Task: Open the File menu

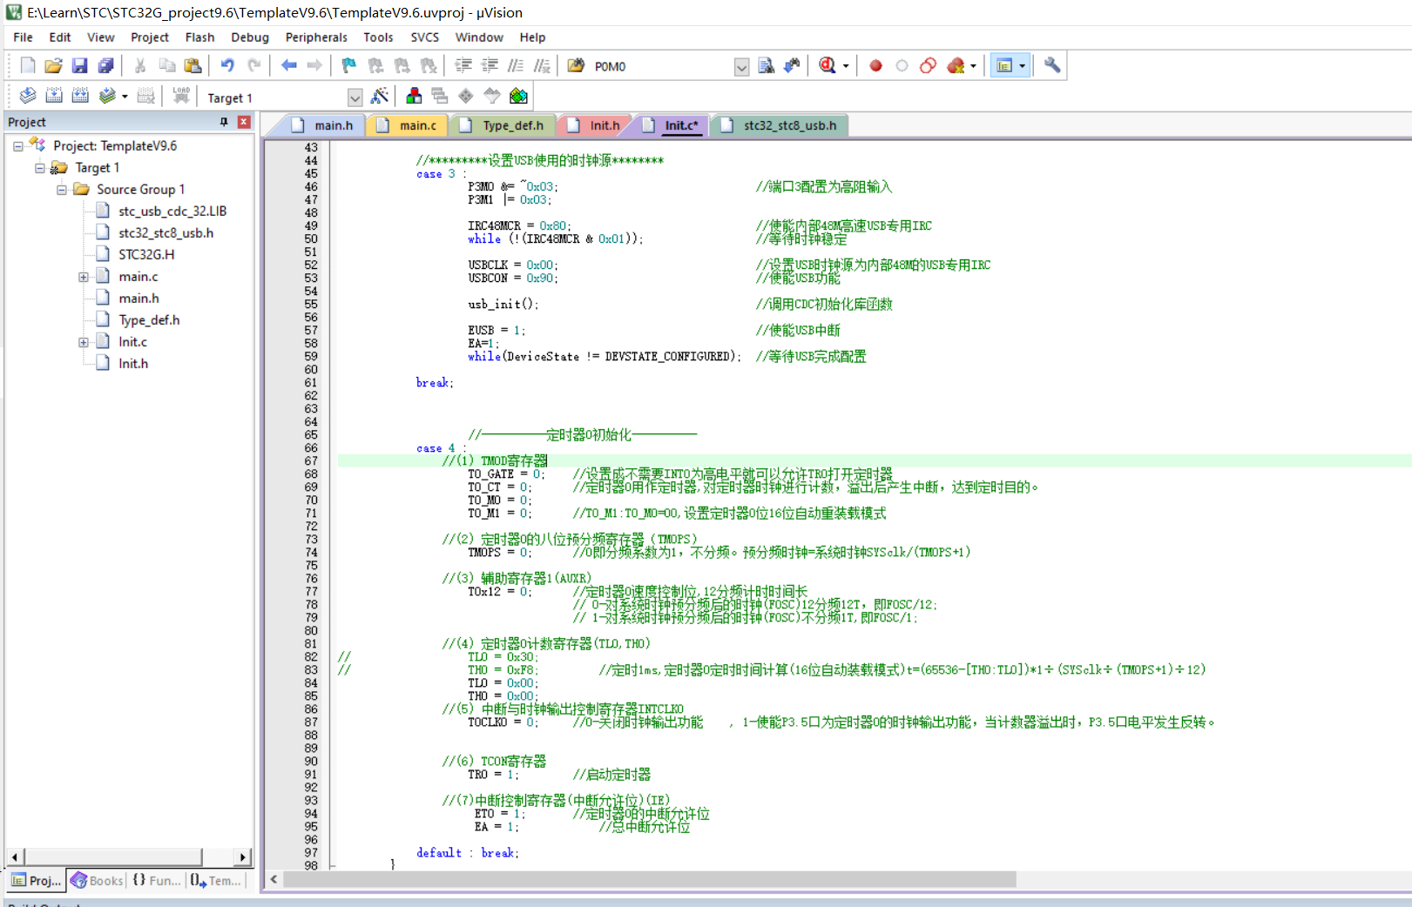Action: 23,37
